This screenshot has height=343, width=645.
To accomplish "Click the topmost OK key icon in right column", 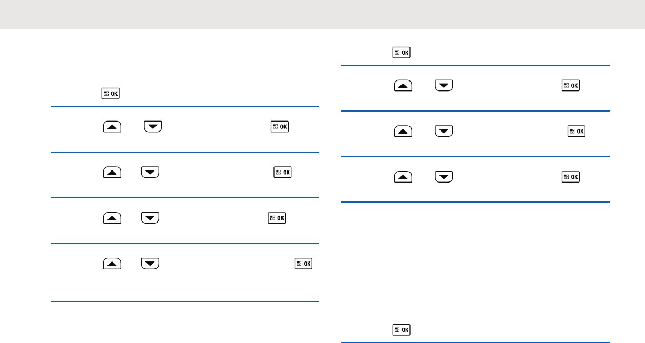I will (402, 53).
